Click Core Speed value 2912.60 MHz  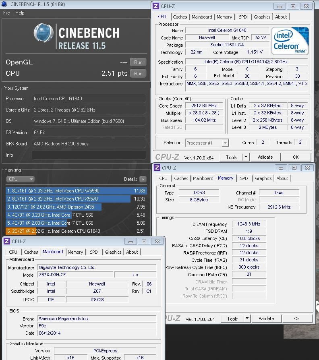coord(204,106)
